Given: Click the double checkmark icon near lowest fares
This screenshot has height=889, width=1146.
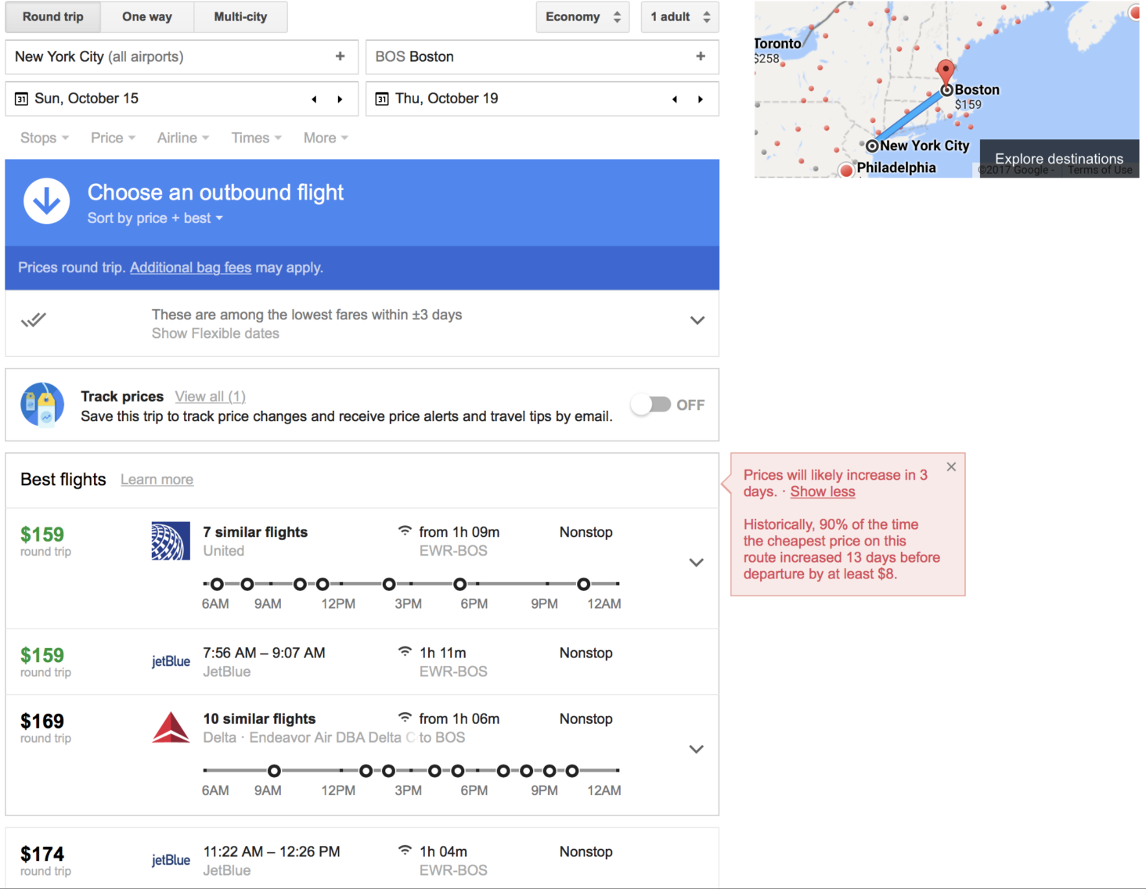Looking at the screenshot, I should pos(34,320).
